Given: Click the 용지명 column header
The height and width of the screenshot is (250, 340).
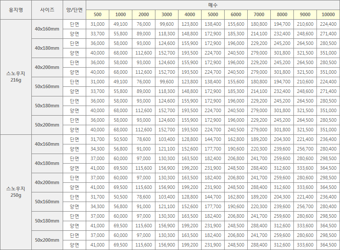Looking at the screenshot, I should (16, 10).
